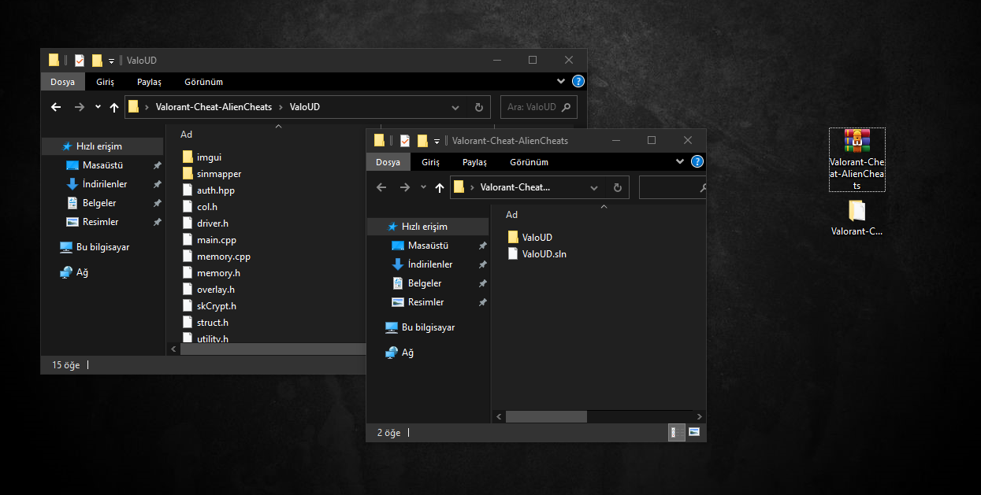Open Paylaş tab in ValoUD window
The width and height of the screenshot is (981, 495).
149,82
